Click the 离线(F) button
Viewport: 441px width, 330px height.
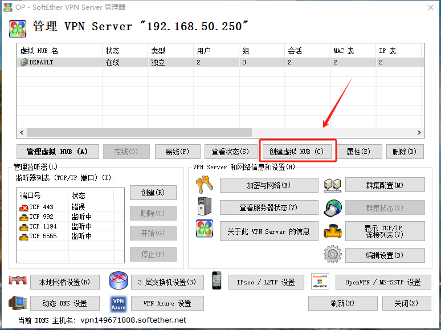click(177, 152)
